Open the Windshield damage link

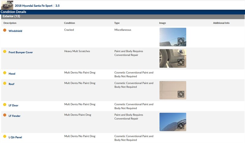click(15, 31)
